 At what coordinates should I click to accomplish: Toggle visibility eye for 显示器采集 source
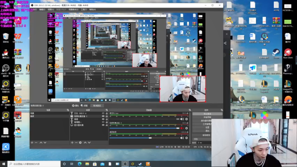[103, 125]
